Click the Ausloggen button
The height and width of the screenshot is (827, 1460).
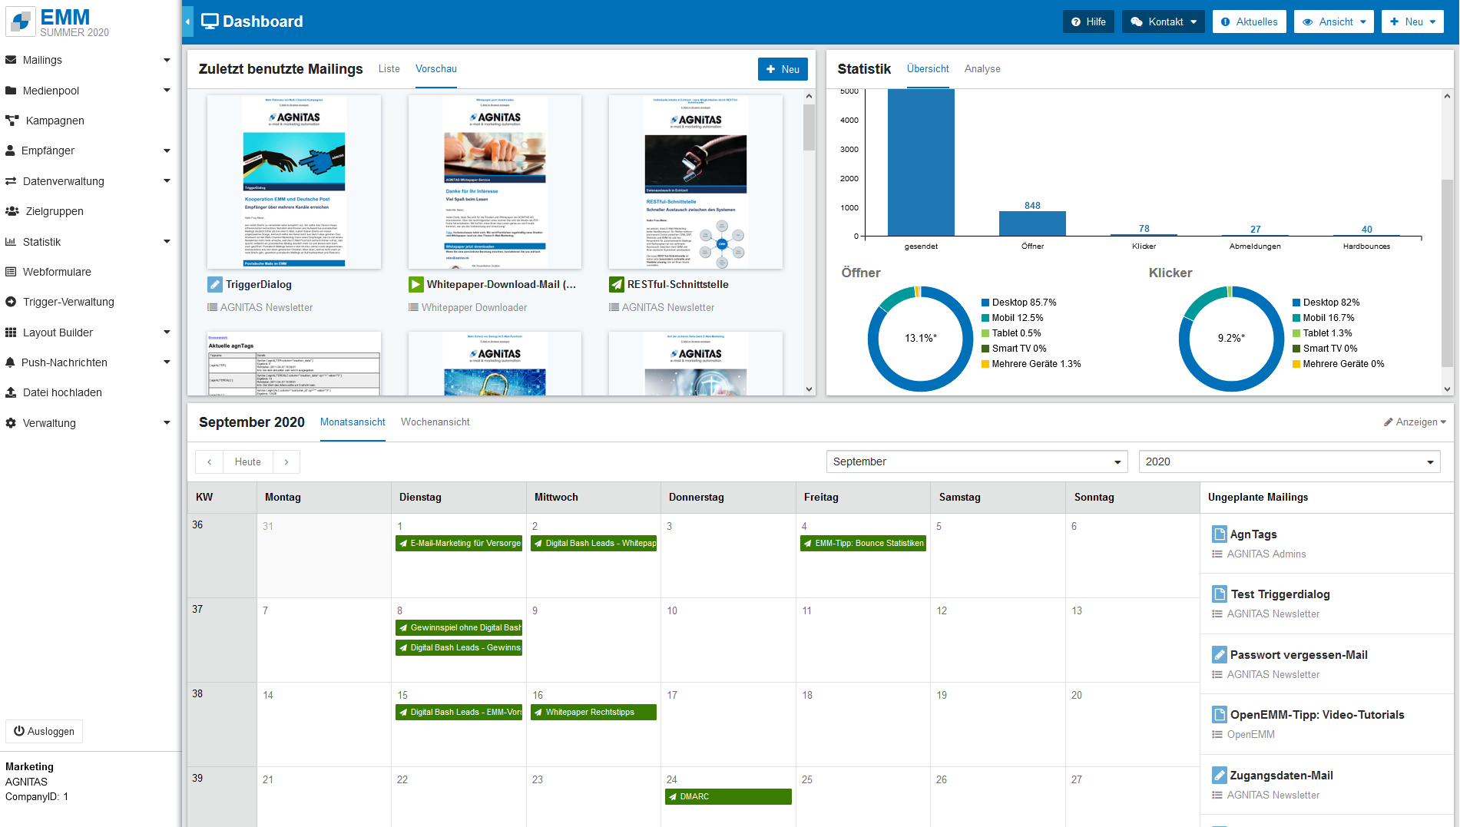click(x=44, y=731)
